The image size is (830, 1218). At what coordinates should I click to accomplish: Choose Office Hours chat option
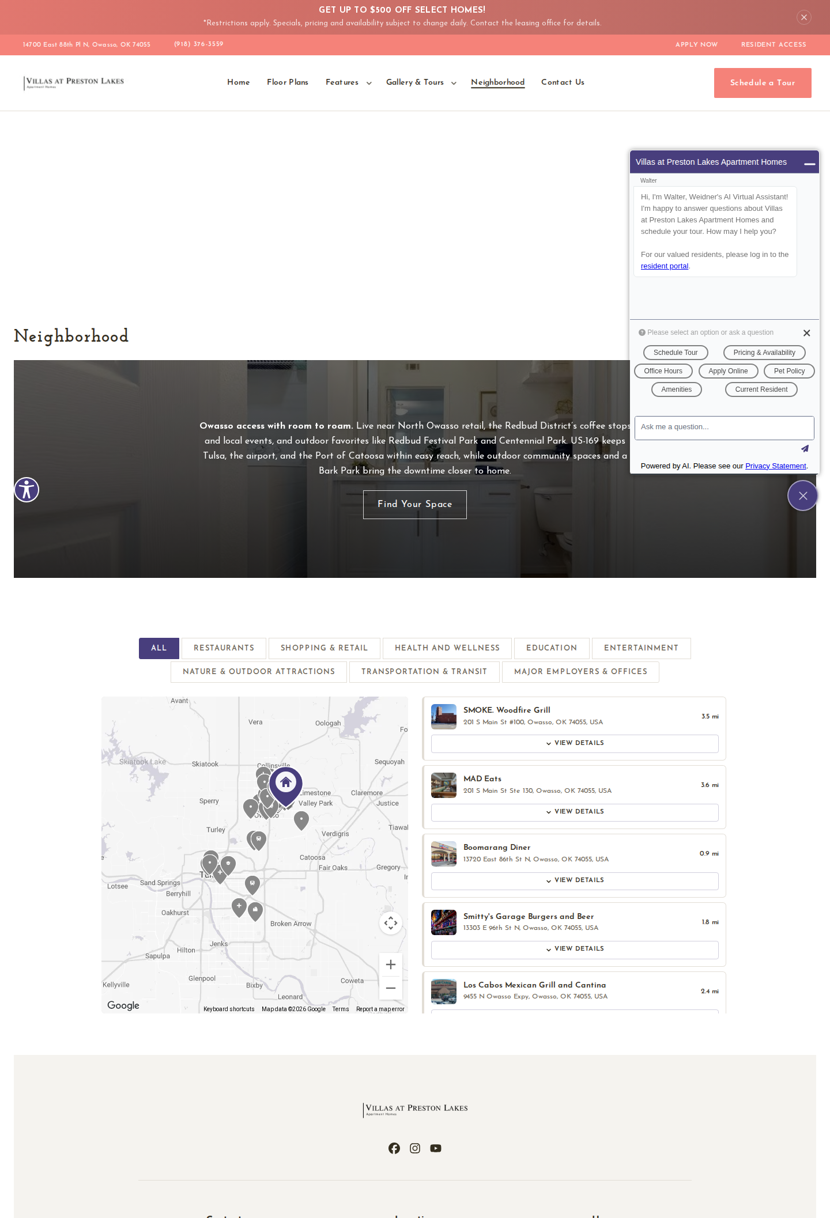tap(663, 371)
